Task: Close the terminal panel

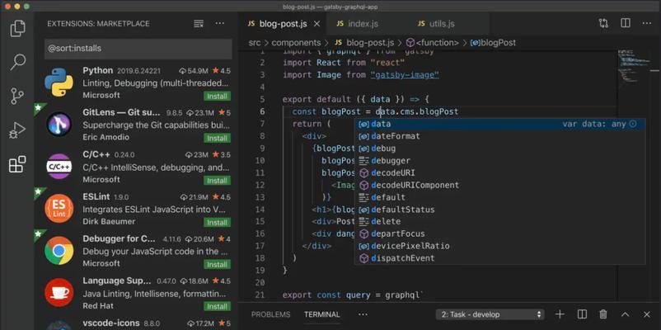Action: point(647,314)
